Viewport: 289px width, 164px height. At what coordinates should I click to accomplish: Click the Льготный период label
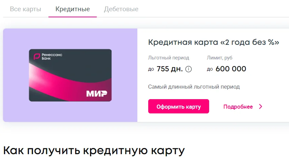[169, 58]
